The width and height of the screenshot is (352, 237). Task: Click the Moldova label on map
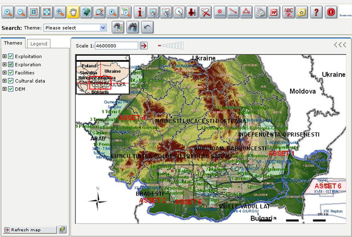[x=303, y=92]
